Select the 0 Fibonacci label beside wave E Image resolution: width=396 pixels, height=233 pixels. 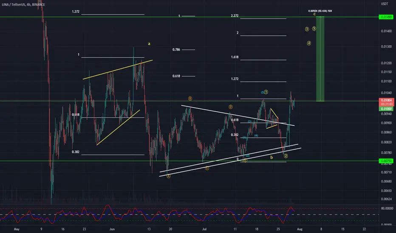(x=238, y=159)
